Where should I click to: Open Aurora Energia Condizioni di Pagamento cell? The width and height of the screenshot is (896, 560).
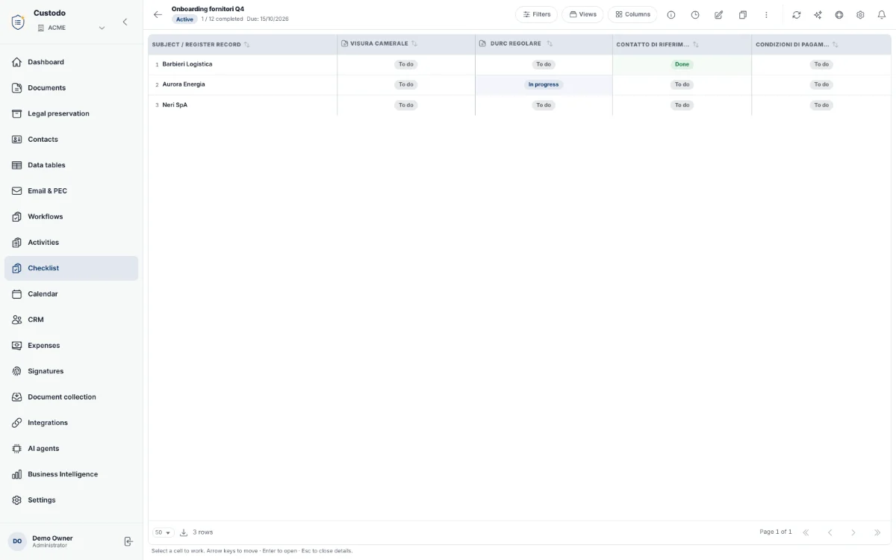821,85
